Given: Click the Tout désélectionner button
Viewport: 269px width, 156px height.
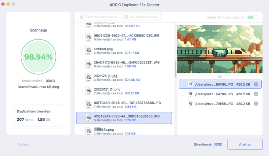Looking at the screenshot, I should 141,17.
